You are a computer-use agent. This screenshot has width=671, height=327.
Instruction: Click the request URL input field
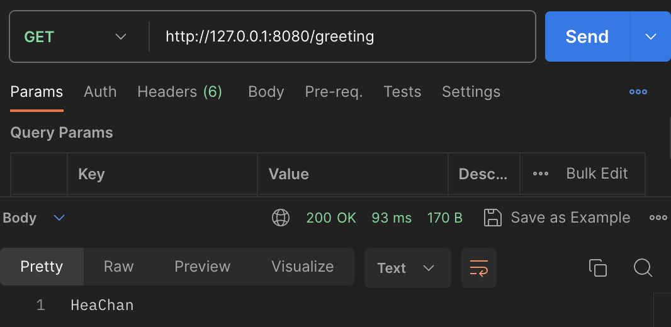340,36
